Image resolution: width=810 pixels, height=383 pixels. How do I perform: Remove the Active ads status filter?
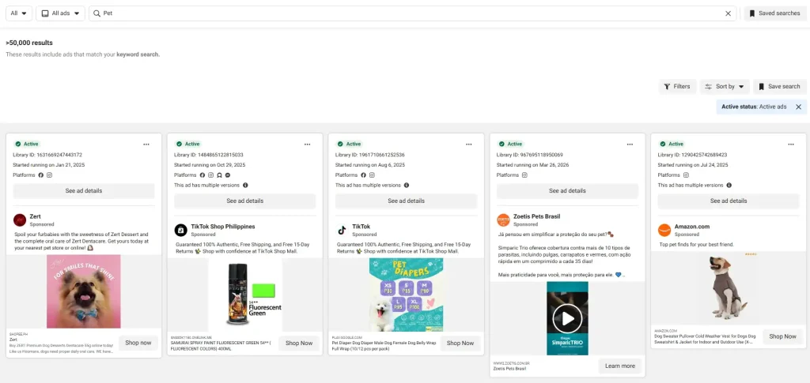[798, 107]
